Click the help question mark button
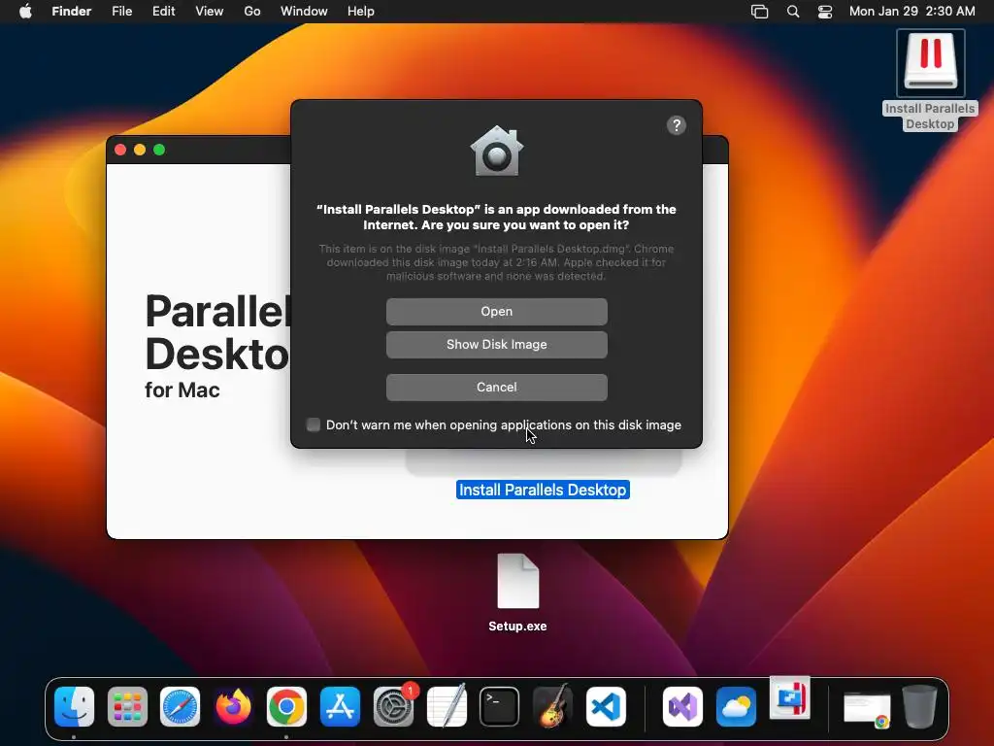Viewport: 994px width, 746px height. tap(677, 125)
